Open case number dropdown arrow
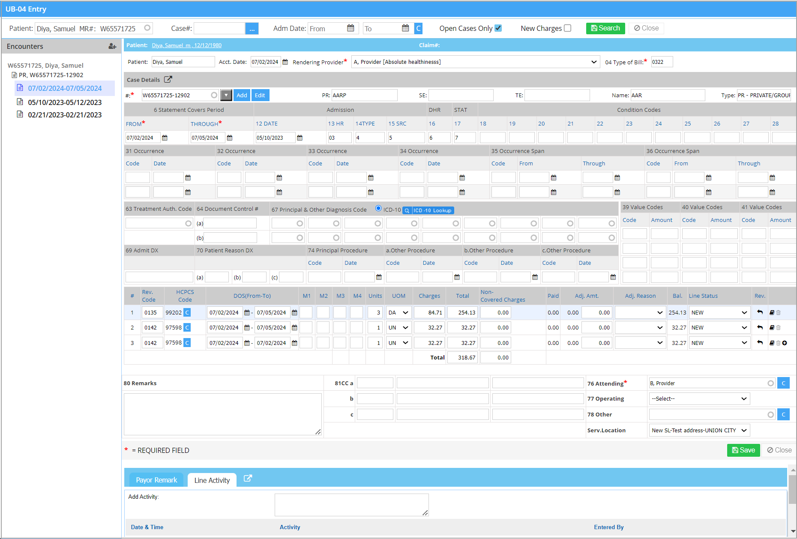This screenshot has width=797, height=539. [226, 95]
